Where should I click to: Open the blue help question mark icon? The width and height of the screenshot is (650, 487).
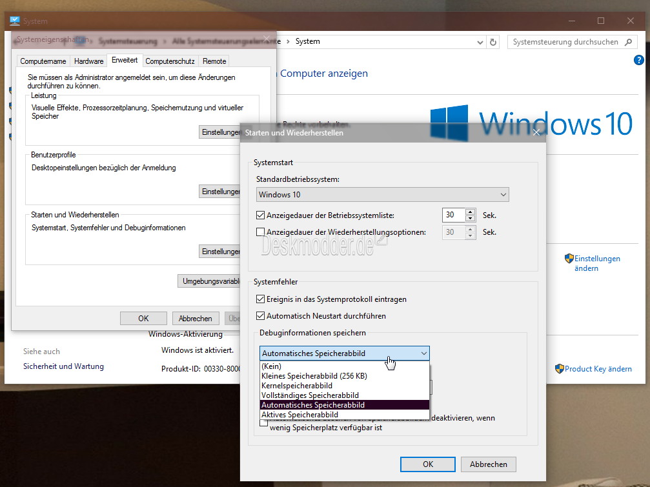click(639, 61)
